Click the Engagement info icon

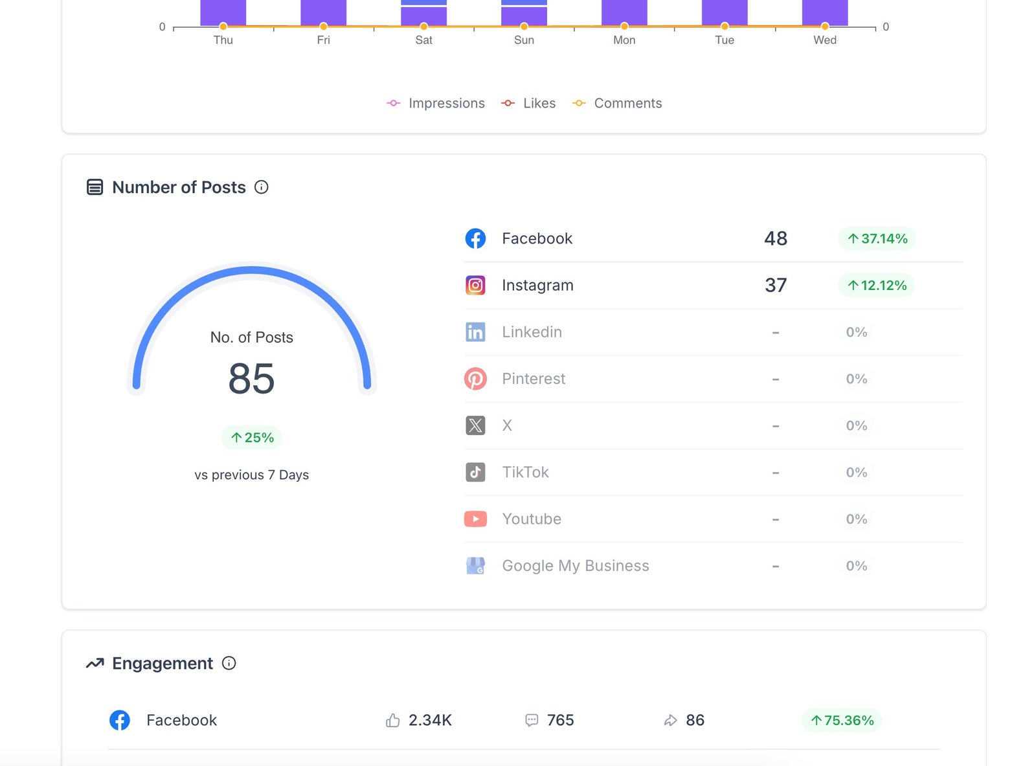229,663
